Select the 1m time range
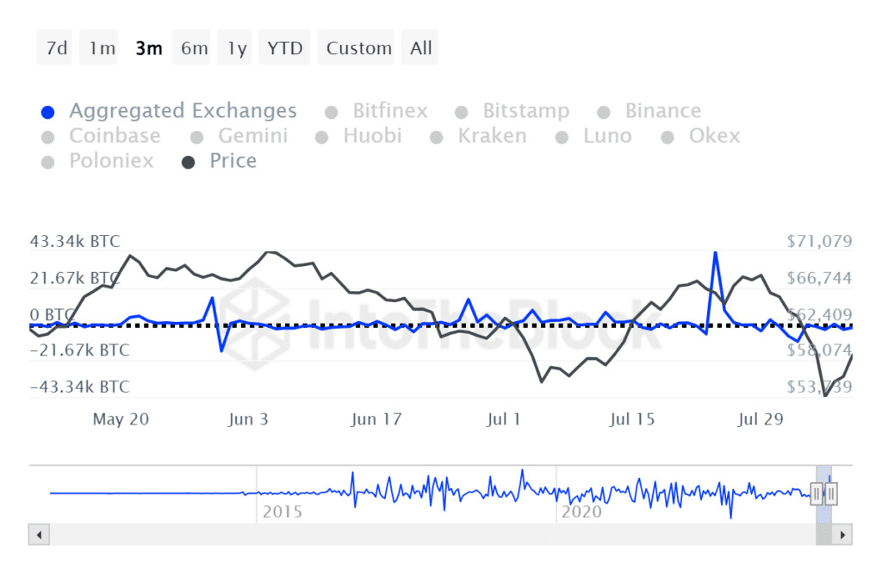 [99, 48]
